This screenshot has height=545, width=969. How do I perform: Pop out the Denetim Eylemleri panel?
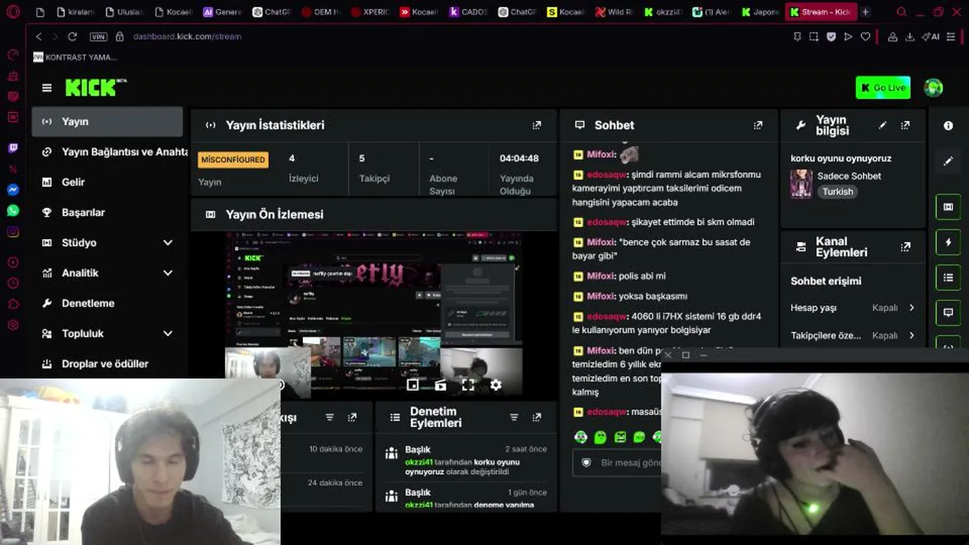[x=537, y=417]
